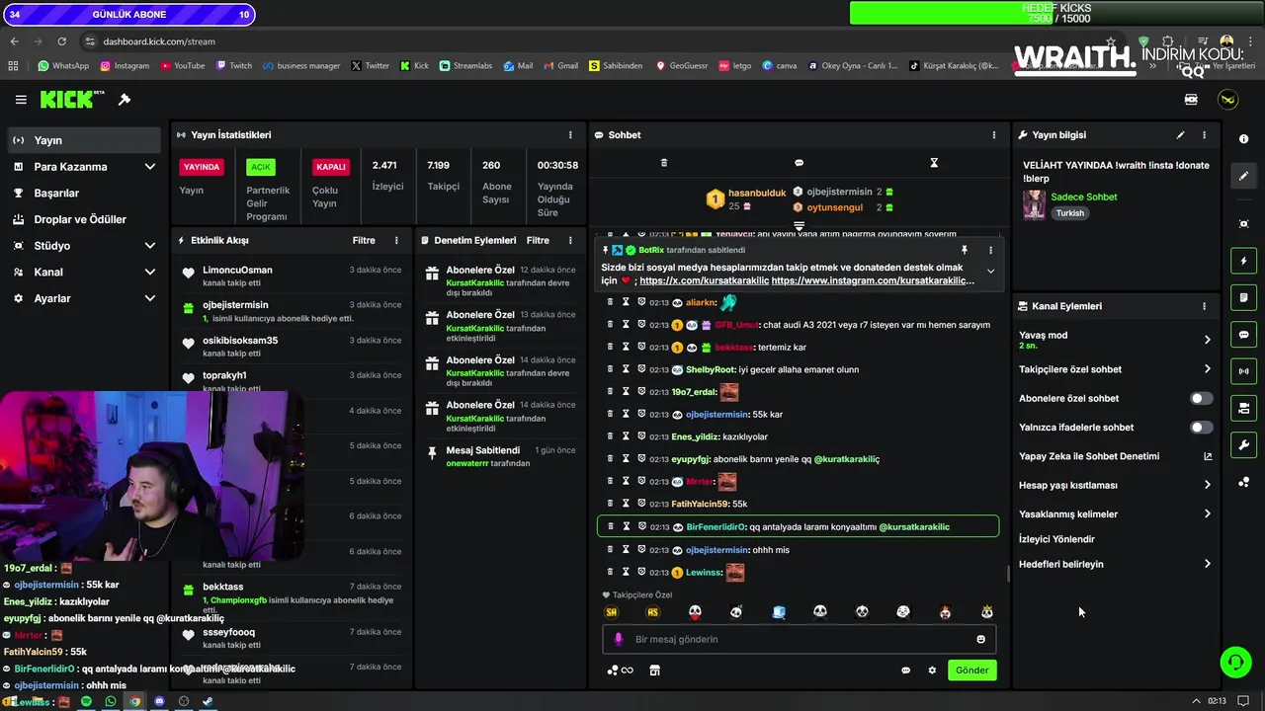The image size is (1265, 711).
Task: Select the pencil icon in the right sidebar
Action: [1243, 176]
